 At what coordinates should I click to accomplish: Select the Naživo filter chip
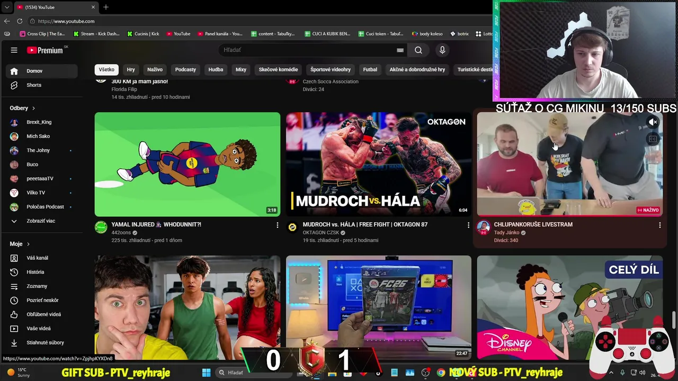click(x=155, y=69)
